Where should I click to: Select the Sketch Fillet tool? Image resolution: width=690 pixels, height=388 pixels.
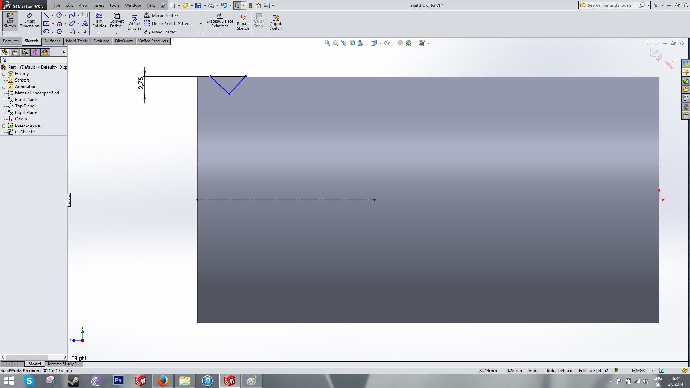pos(72,32)
